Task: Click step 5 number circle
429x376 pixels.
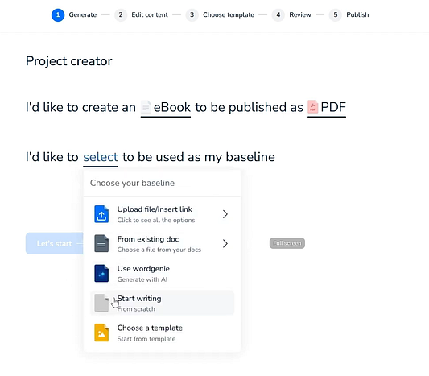Action: pyautogui.click(x=336, y=14)
